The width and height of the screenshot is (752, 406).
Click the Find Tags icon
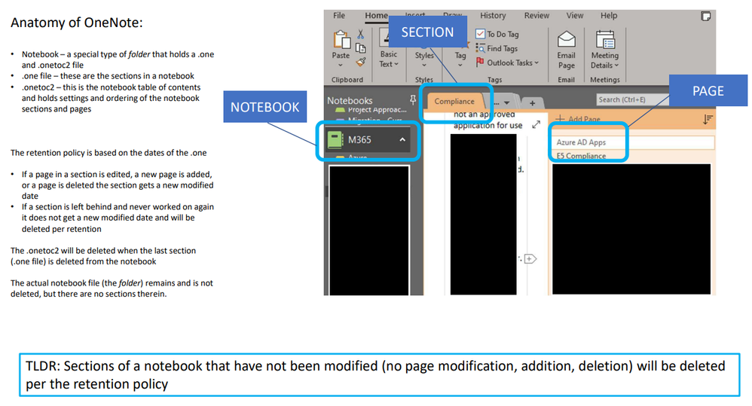(481, 48)
